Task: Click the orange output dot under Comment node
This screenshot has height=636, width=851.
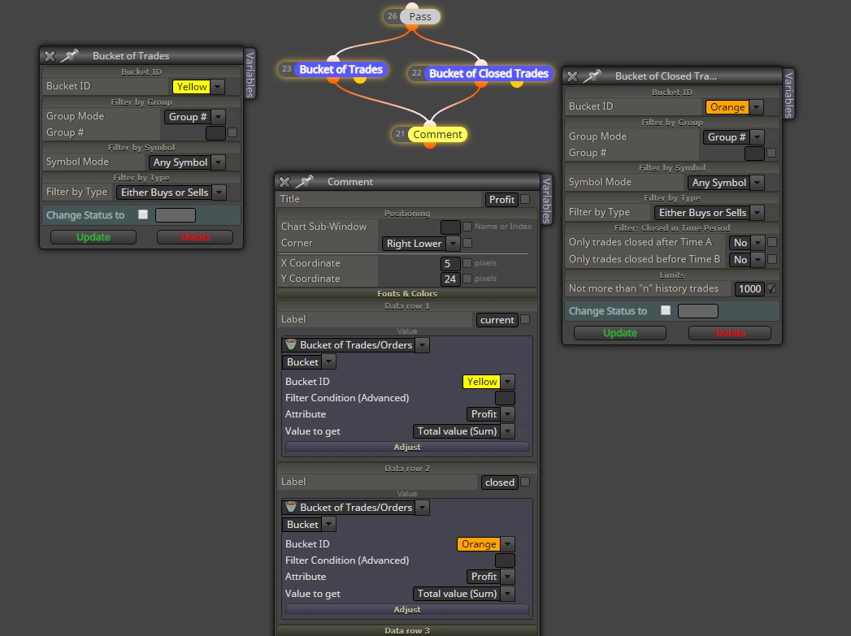Action: point(430,144)
